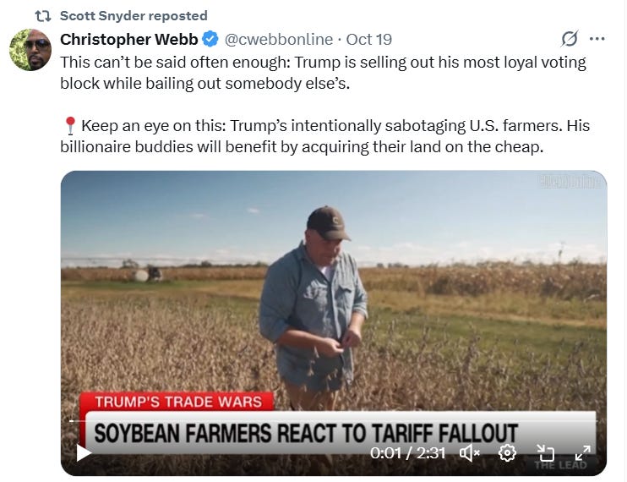627x482 pixels.
Task: Visit the @cwebbonline handle
Action: [x=278, y=39]
